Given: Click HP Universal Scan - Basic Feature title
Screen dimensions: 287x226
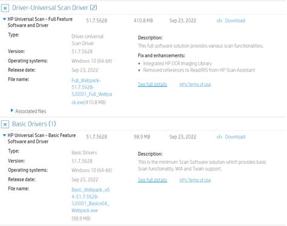Looking at the screenshot, I should [x=42, y=138].
